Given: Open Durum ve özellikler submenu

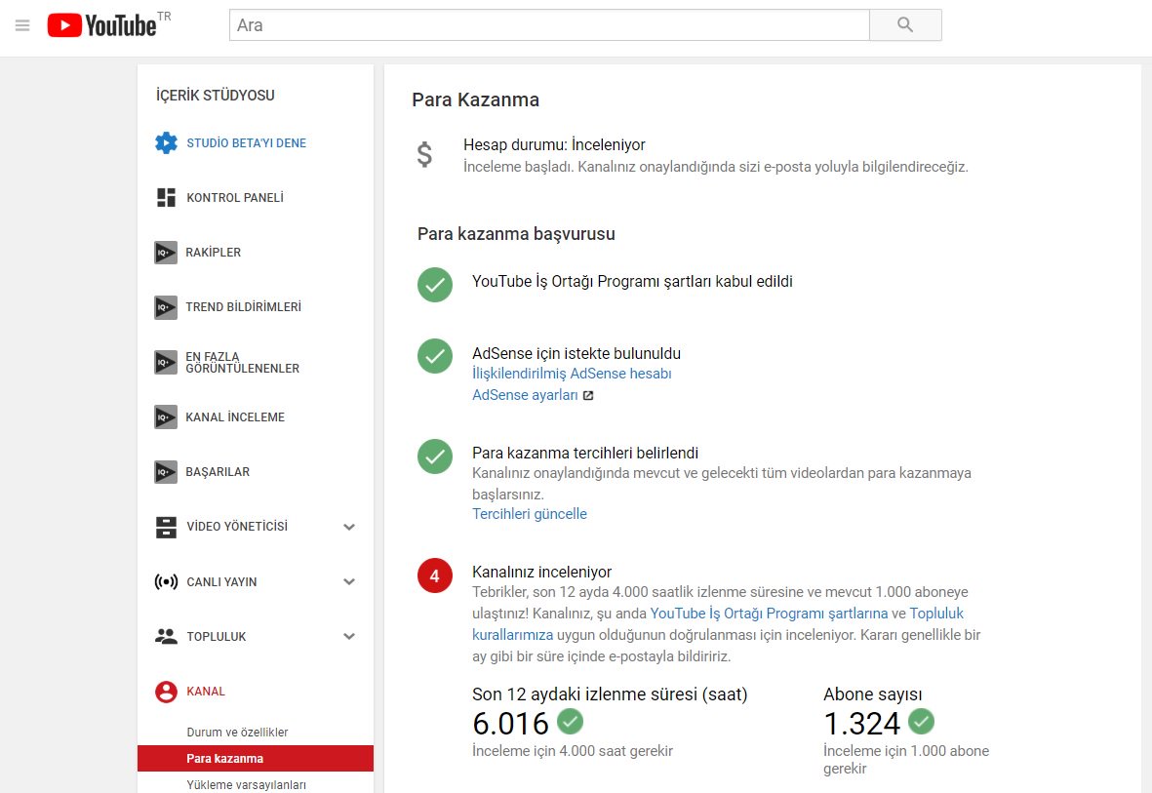Looking at the screenshot, I should click(237, 732).
